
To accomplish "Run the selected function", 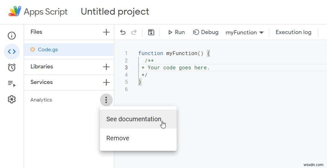I will coord(176,32).
